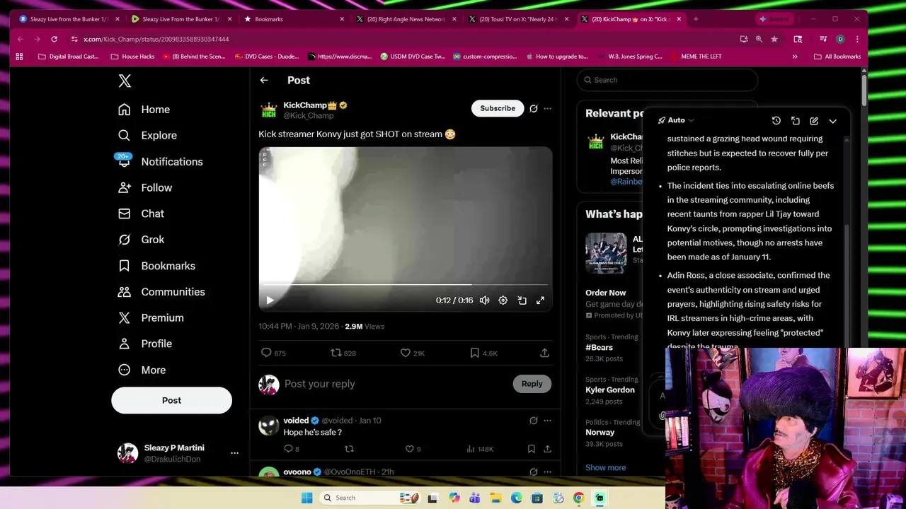Go back using post back arrow

pos(264,81)
